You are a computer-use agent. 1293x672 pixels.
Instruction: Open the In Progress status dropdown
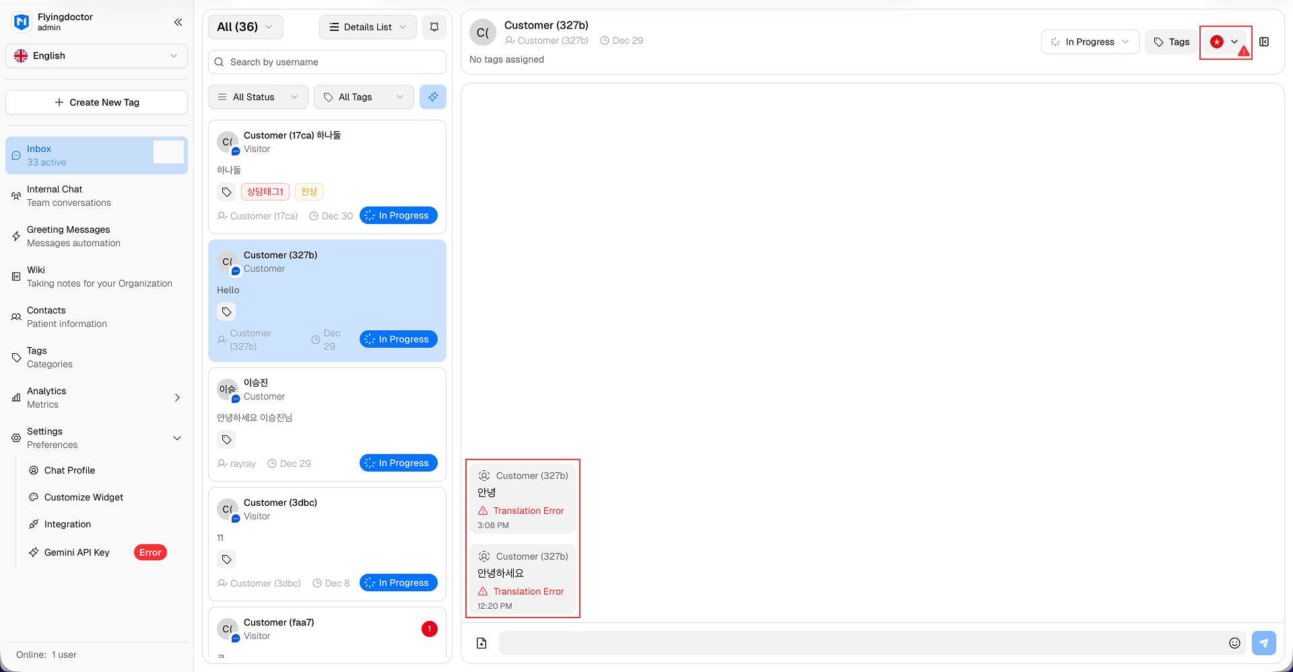[1090, 42]
